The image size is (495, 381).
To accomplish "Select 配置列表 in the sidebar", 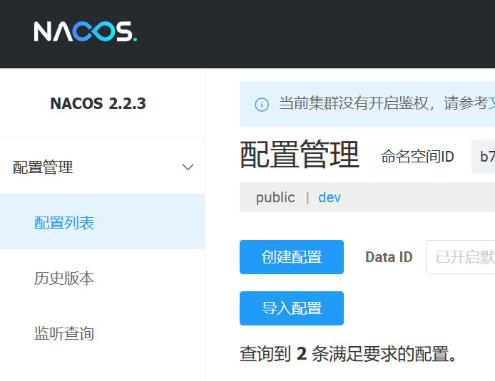I will [x=102, y=222].
